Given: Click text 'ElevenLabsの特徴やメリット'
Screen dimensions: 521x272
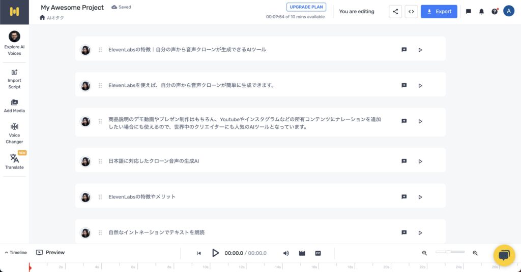Looking at the screenshot, I should [142, 197].
